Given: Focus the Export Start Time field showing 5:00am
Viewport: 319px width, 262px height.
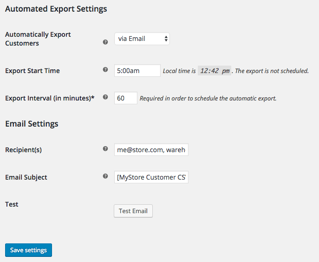Looking at the screenshot, I should [x=137, y=71].
